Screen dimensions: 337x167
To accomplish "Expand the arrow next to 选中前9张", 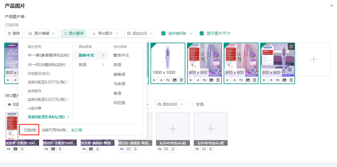I will click(x=190, y=33).
